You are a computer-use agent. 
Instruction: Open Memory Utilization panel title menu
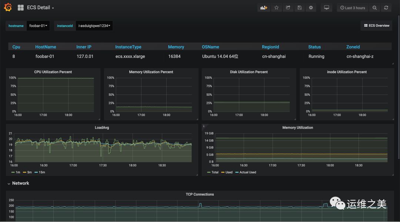(297, 127)
